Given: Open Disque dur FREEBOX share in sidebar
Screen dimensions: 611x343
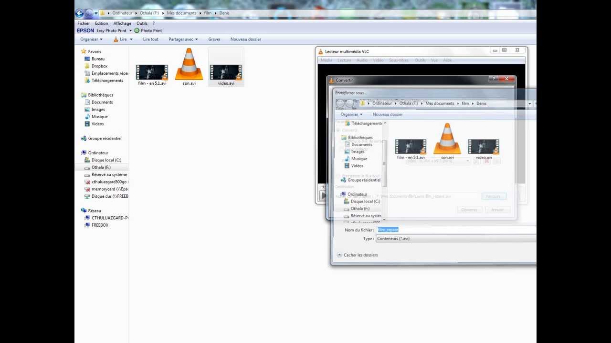Looking at the screenshot, I should (x=106, y=196).
